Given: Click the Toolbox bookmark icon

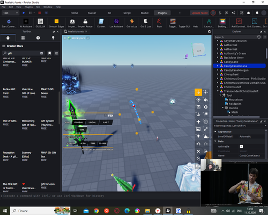Looking at the screenshot, I should [49, 53].
